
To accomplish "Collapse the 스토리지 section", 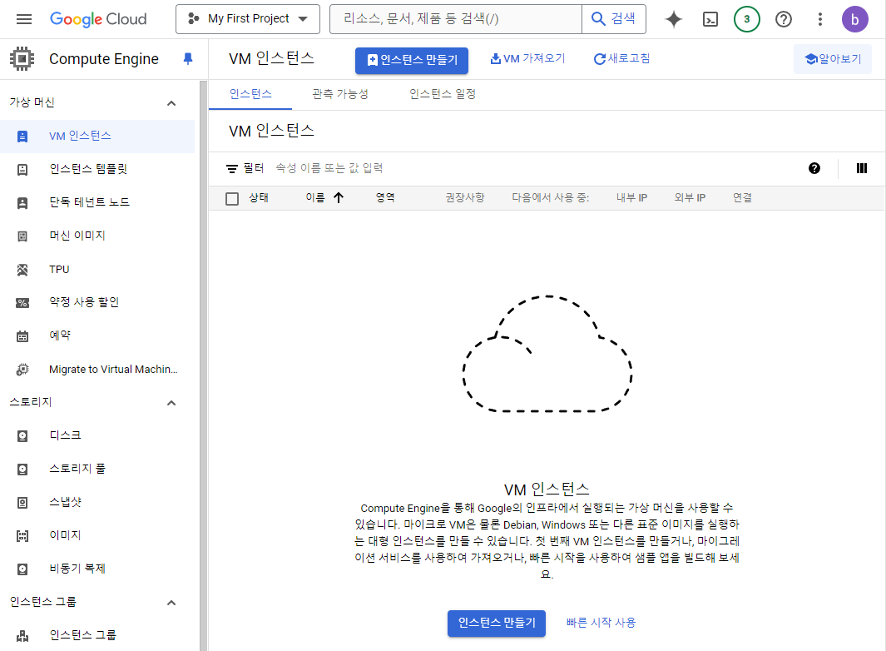I will tap(171, 403).
